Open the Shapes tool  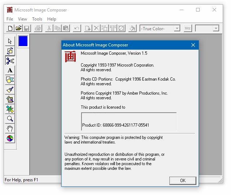pos(10,80)
